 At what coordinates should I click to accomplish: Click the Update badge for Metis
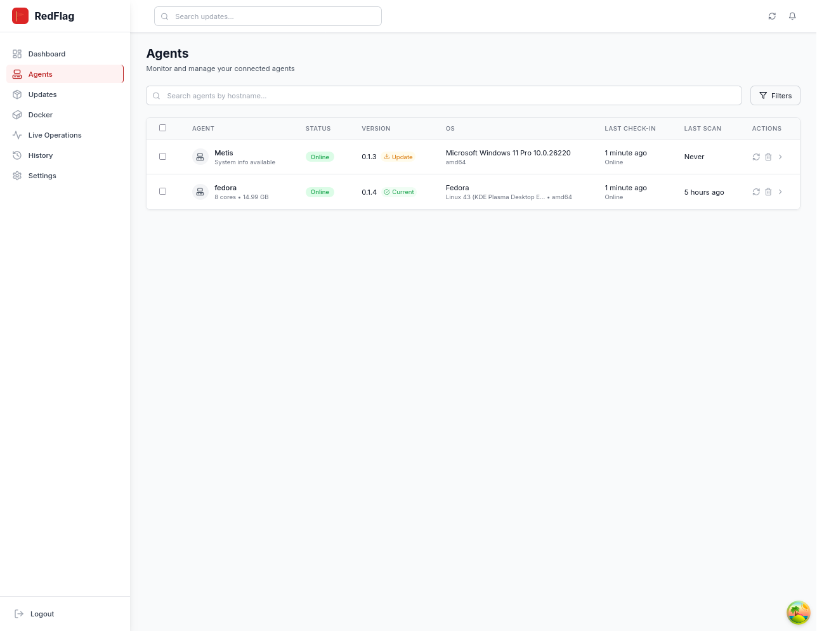pos(399,157)
